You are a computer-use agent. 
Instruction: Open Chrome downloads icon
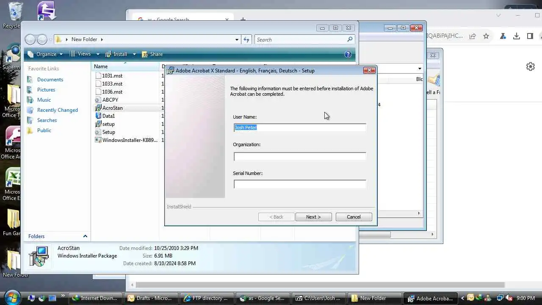click(x=517, y=36)
